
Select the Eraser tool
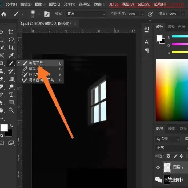(x=1, y=79)
